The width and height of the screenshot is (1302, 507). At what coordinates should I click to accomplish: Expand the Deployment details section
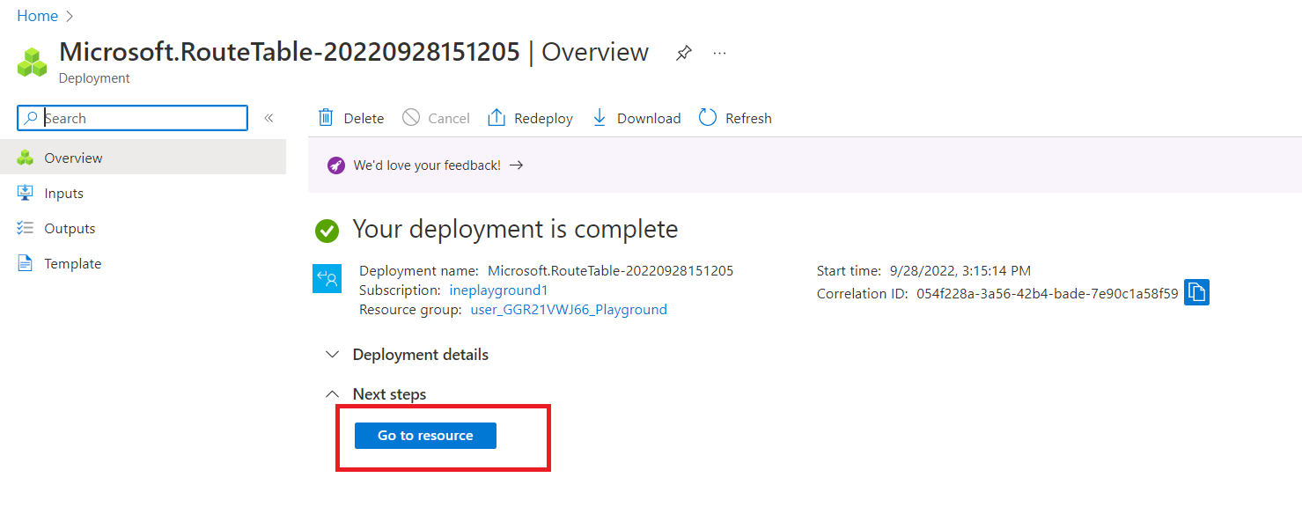(x=332, y=355)
